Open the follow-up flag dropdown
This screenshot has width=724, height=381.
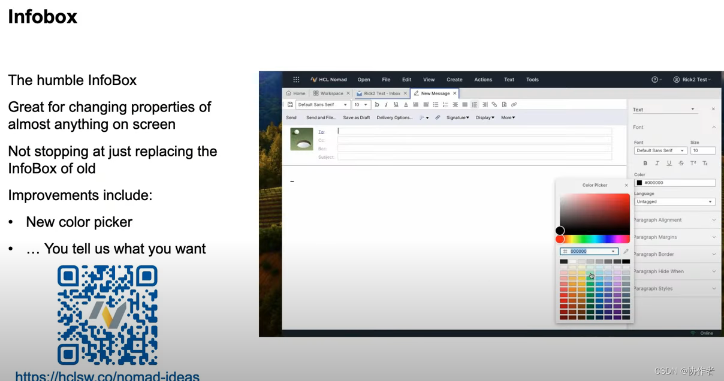[424, 118]
